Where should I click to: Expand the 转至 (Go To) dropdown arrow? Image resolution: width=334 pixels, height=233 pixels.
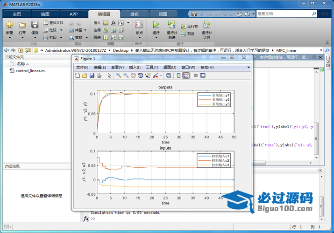click(x=85, y=30)
